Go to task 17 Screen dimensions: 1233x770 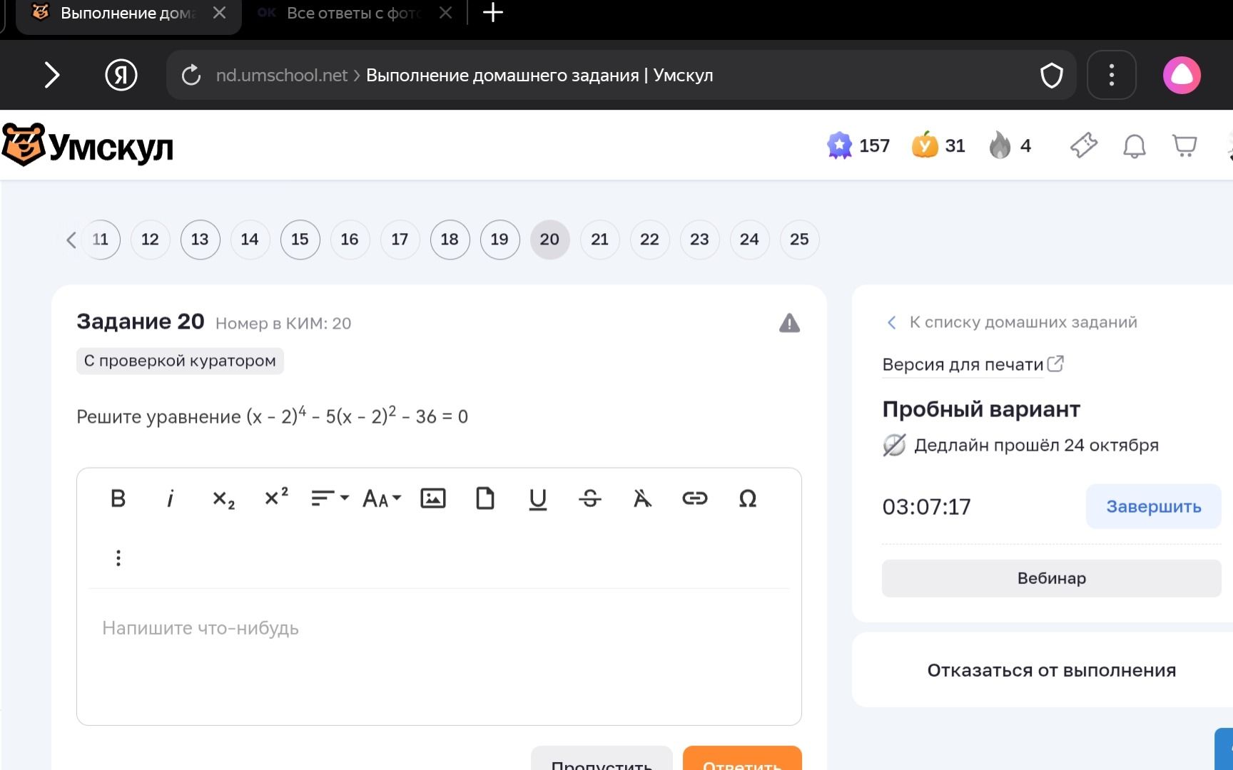point(400,240)
